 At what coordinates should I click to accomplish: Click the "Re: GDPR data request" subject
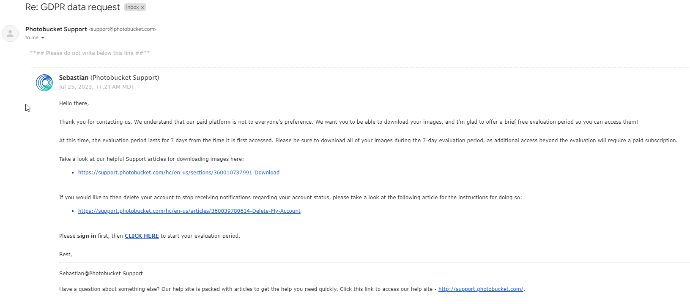(72, 7)
